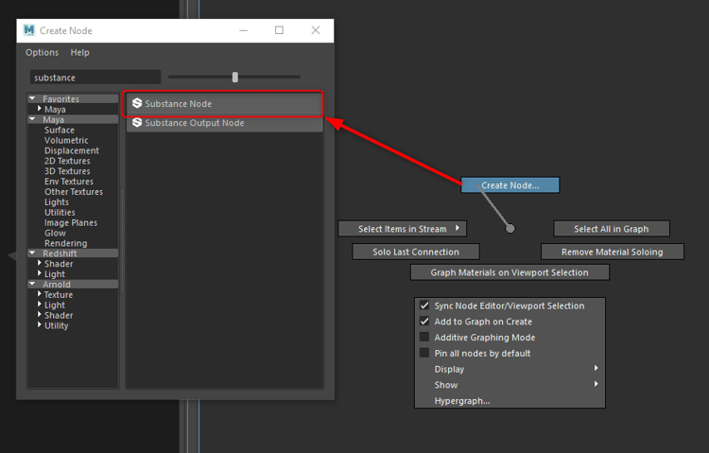Select Displacement category
The height and width of the screenshot is (453, 709).
click(72, 150)
